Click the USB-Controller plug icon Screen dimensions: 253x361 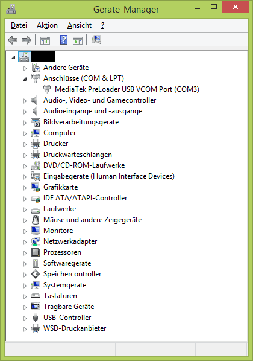coord(36,318)
